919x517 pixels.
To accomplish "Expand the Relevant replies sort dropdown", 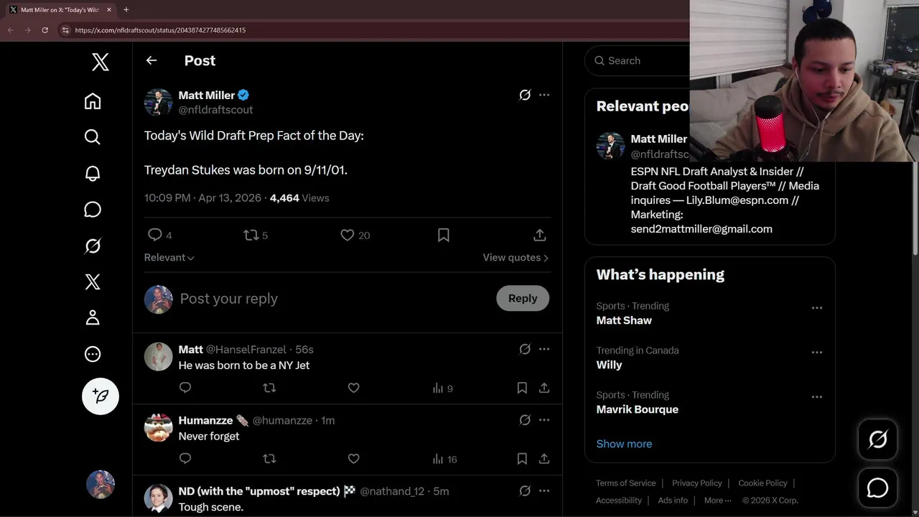I will [x=169, y=257].
